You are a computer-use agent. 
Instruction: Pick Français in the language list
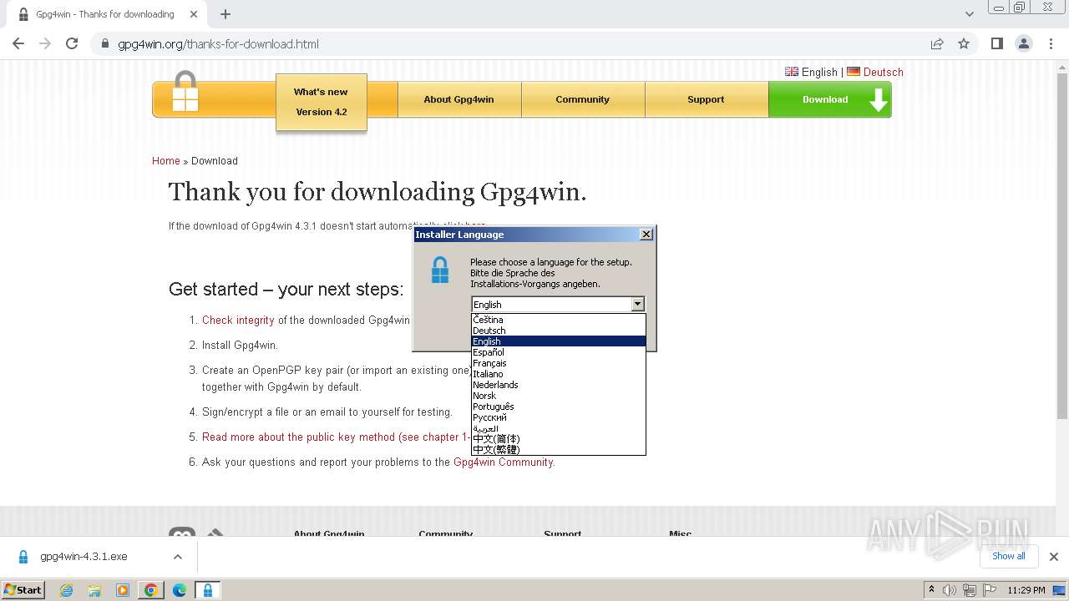(x=559, y=363)
